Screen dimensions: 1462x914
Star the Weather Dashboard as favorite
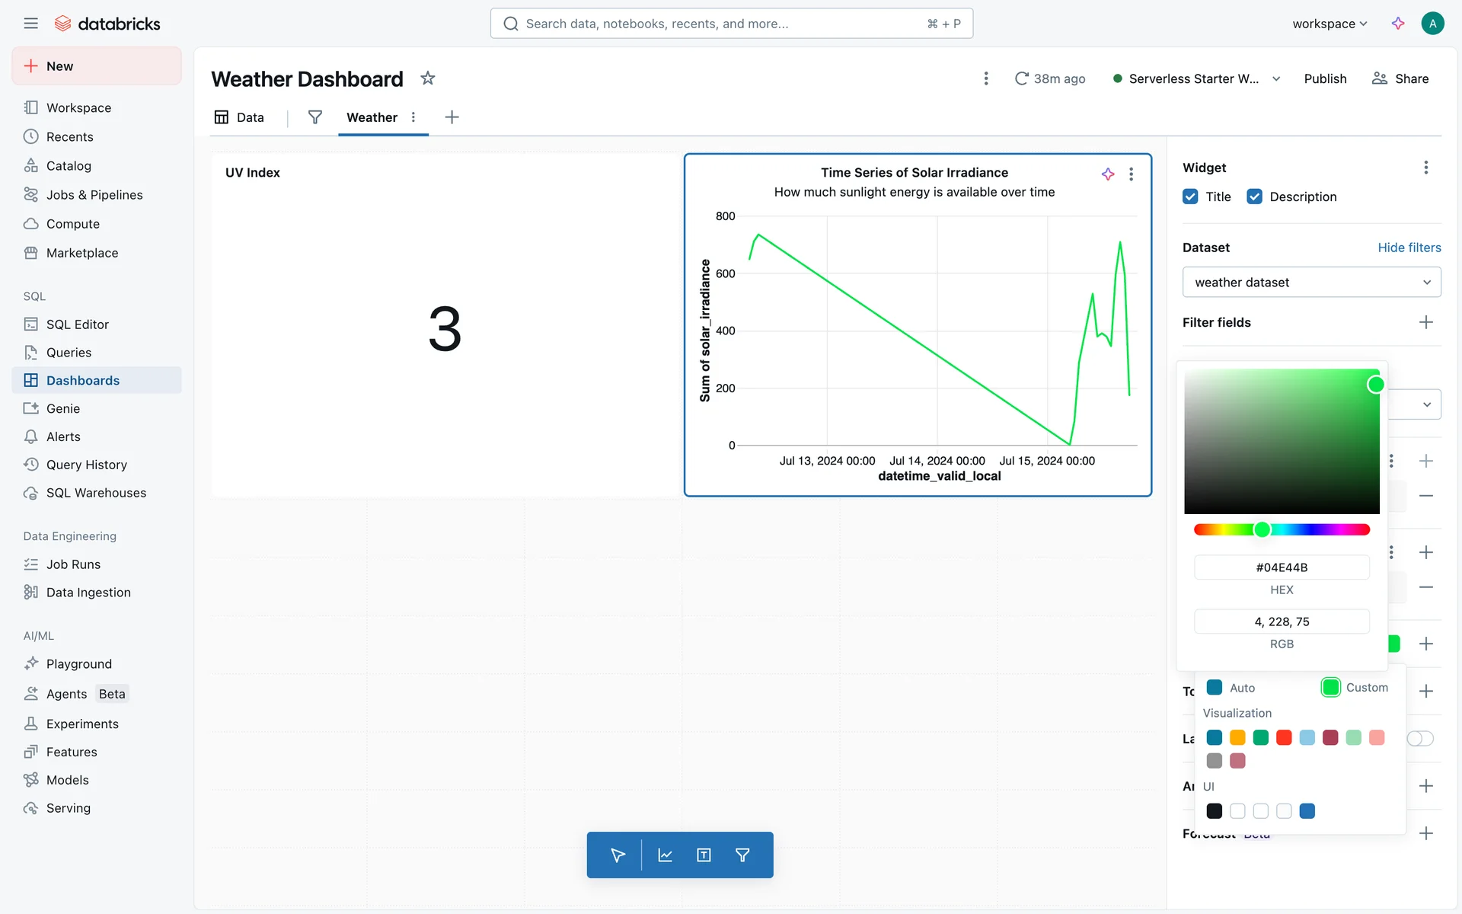tap(428, 78)
